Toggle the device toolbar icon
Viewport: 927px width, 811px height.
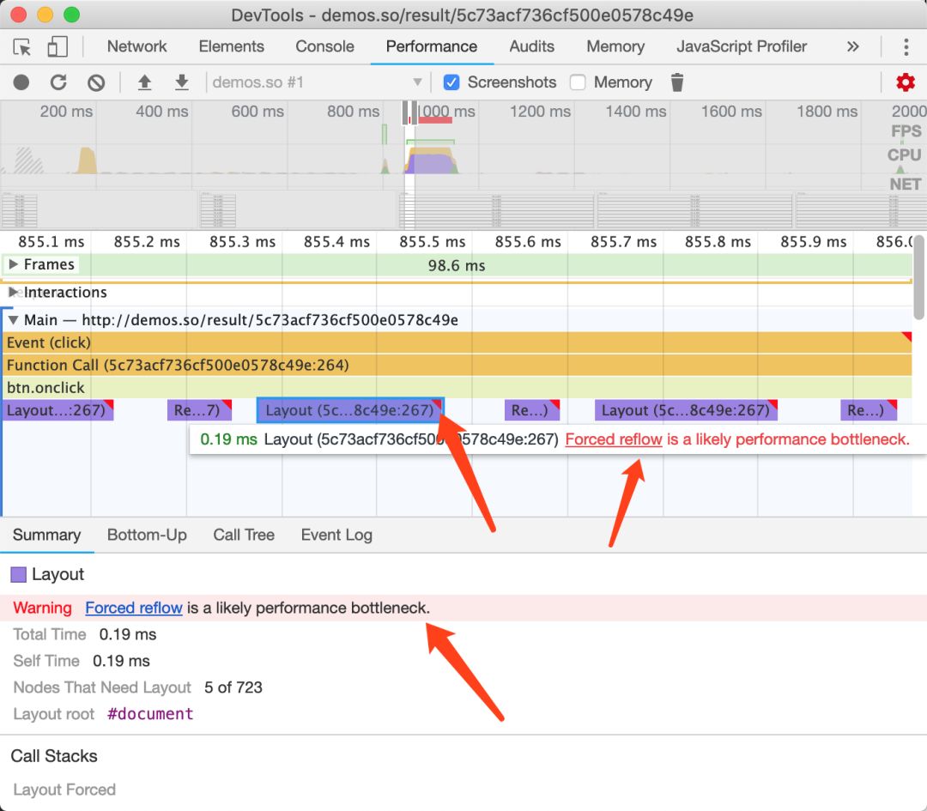tap(58, 46)
